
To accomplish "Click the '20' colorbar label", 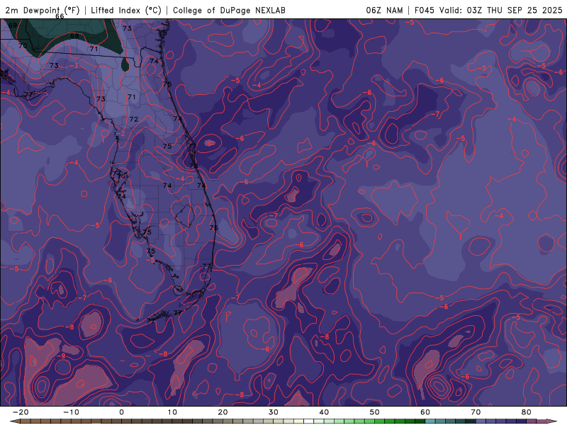I will click(x=223, y=412).
